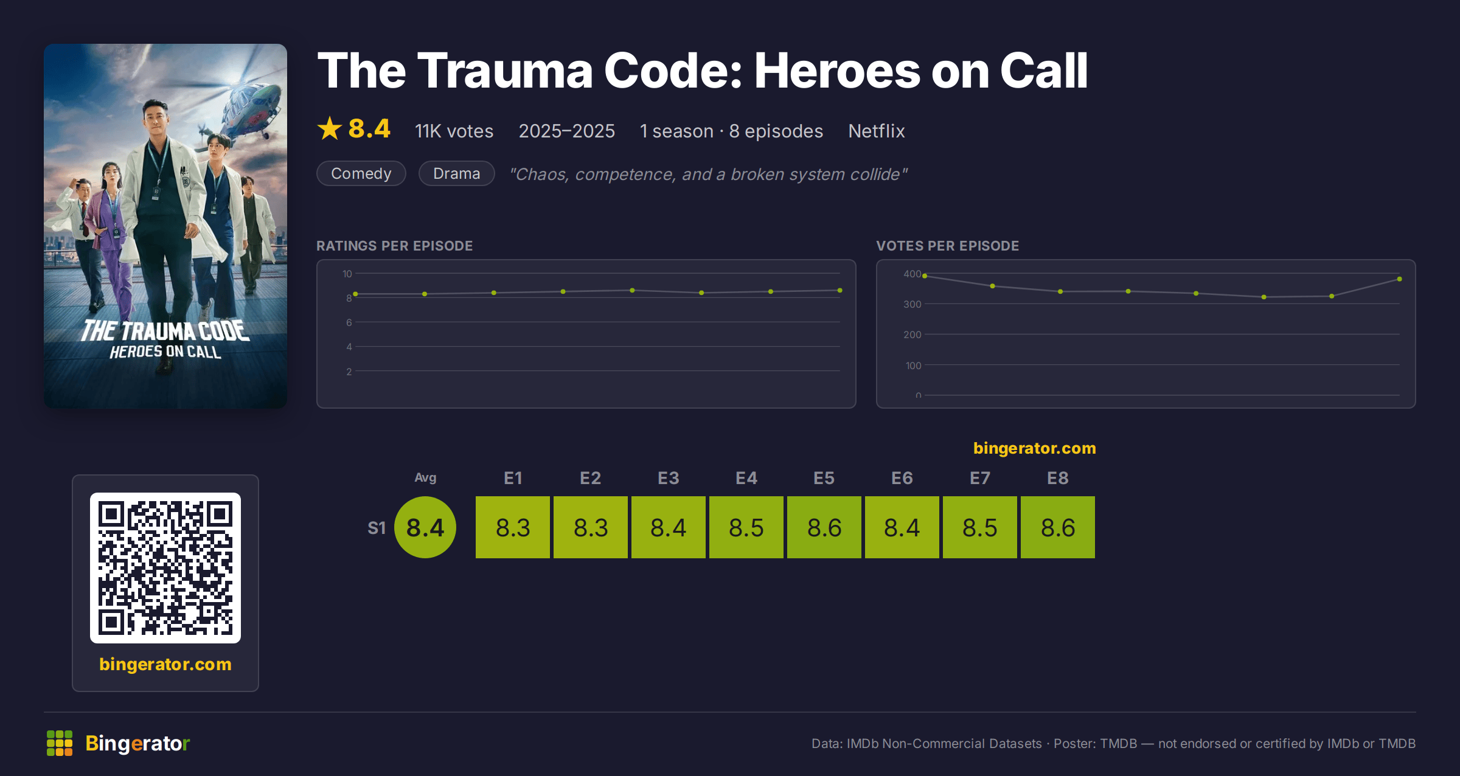Click the QR code image

click(165, 568)
